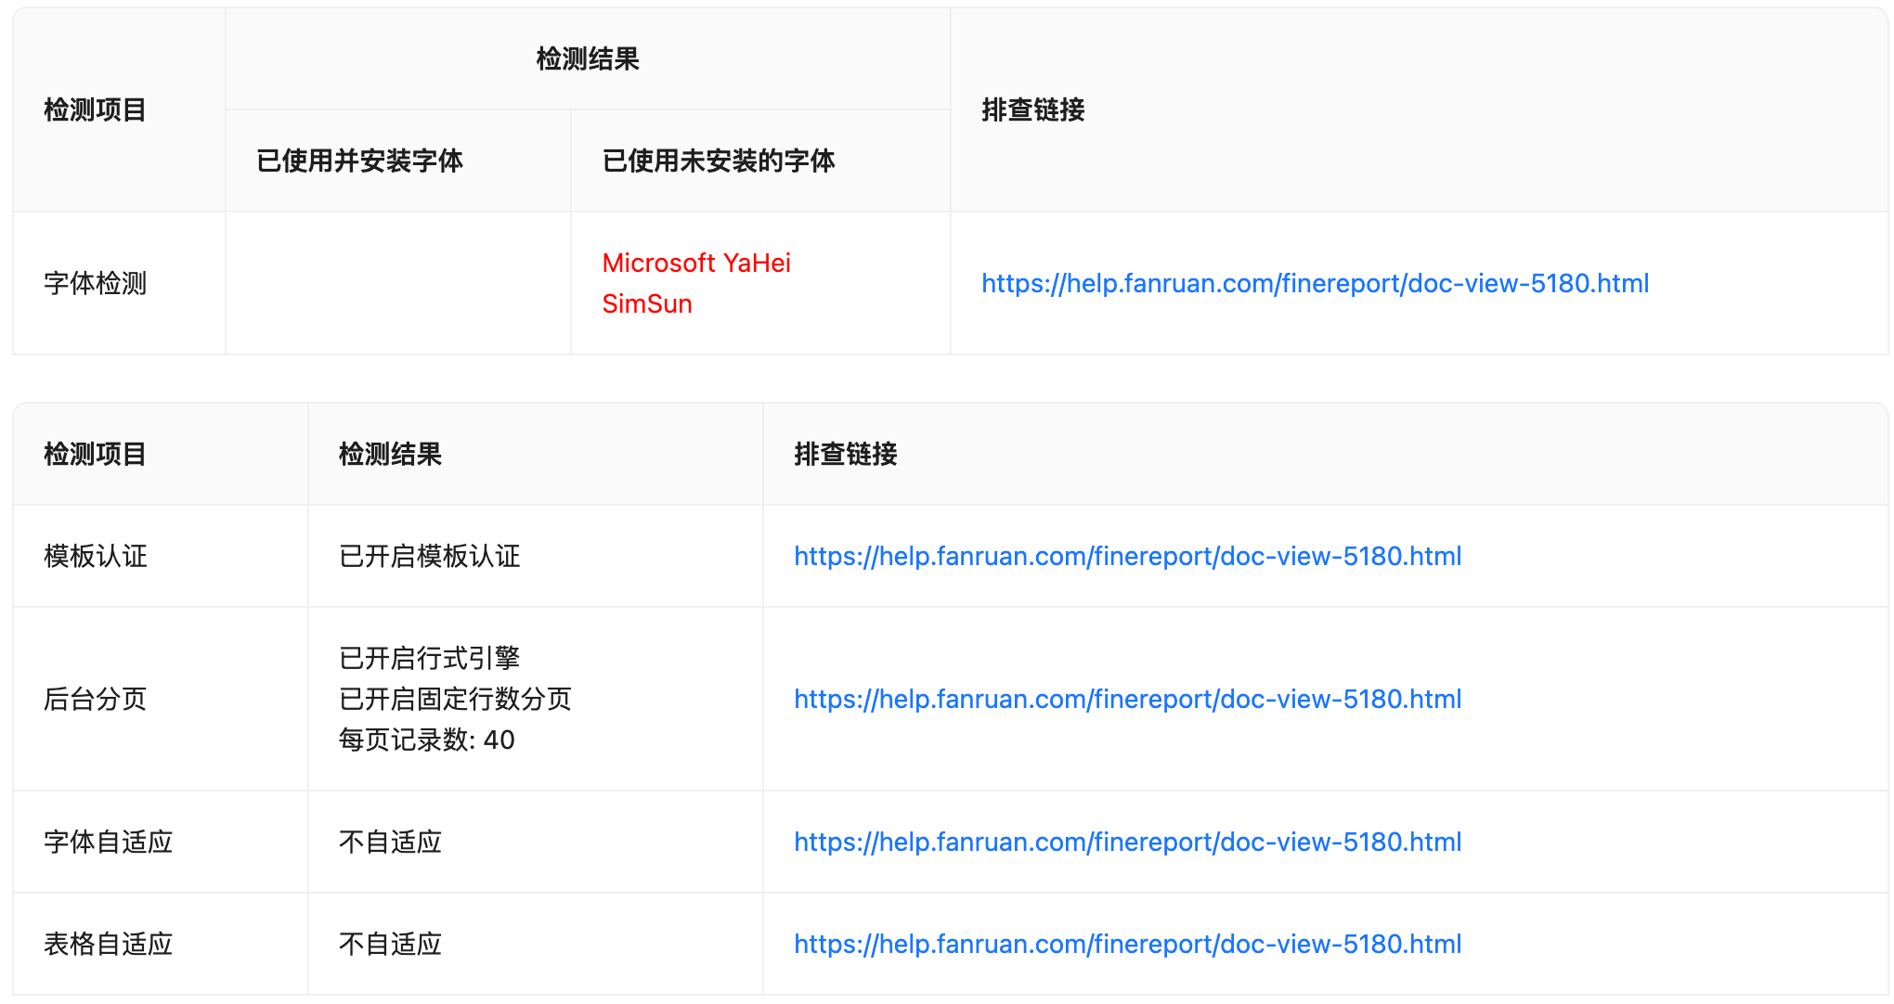This screenshot has height=1004, width=1894.
Task: Open the 模板认证 row help link
Action: [1127, 556]
